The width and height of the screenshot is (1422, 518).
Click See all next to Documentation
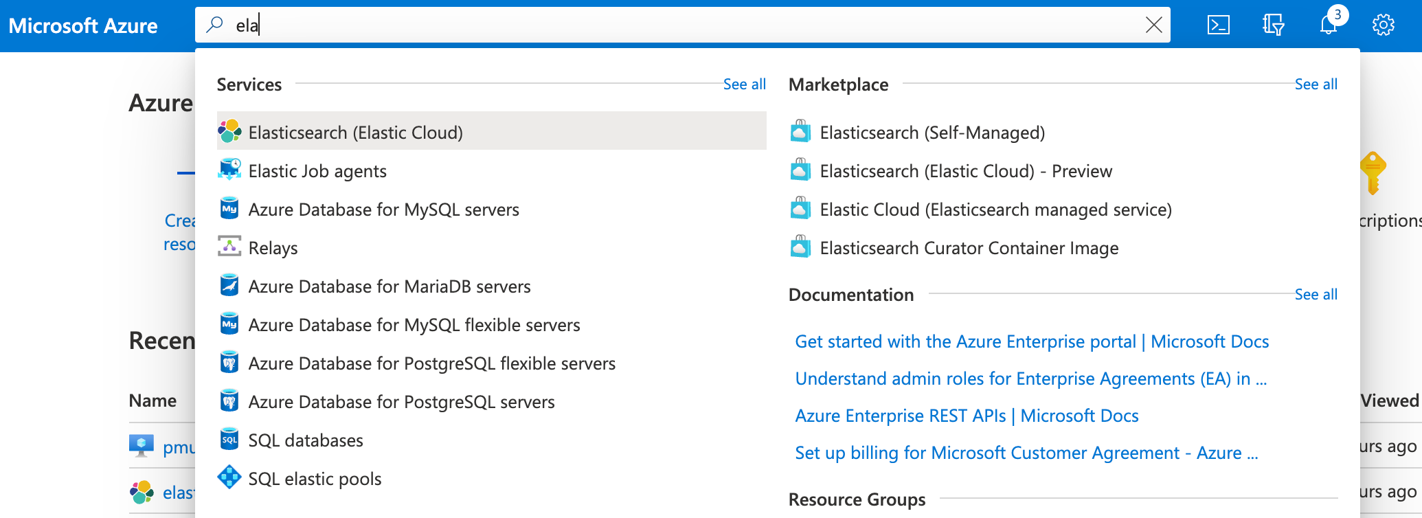point(1316,295)
